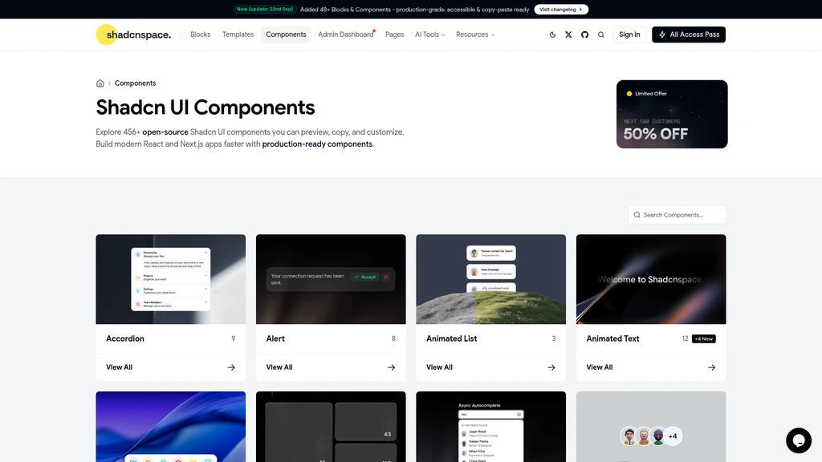The image size is (822, 462).
Task: Click the shadcnspace logo
Action: (x=134, y=34)
